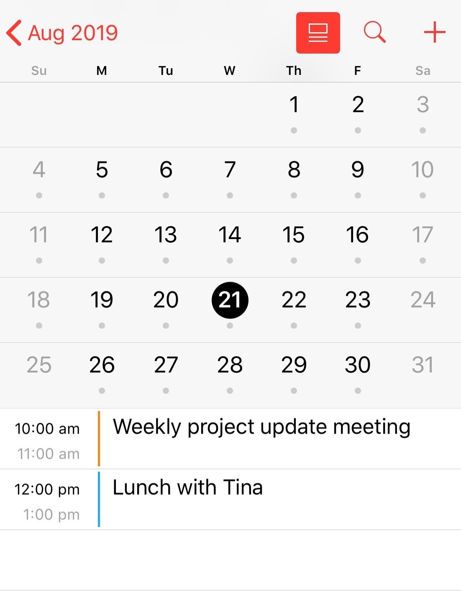
Task: Return to Aug 2019 year view
Action: click(x=73, y=33)
